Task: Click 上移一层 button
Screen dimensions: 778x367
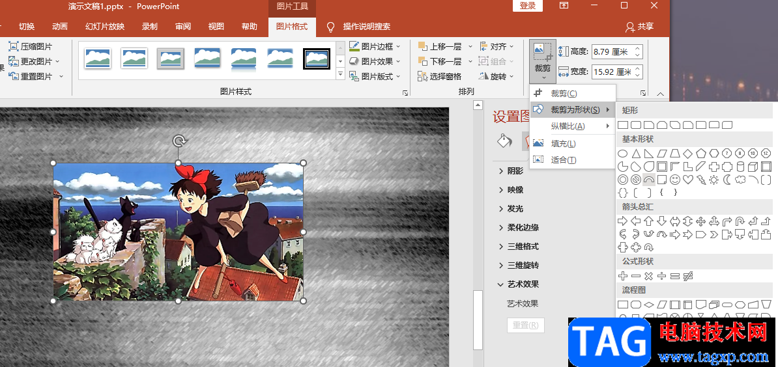Action: pyautogui.click(x=440, y=47)
